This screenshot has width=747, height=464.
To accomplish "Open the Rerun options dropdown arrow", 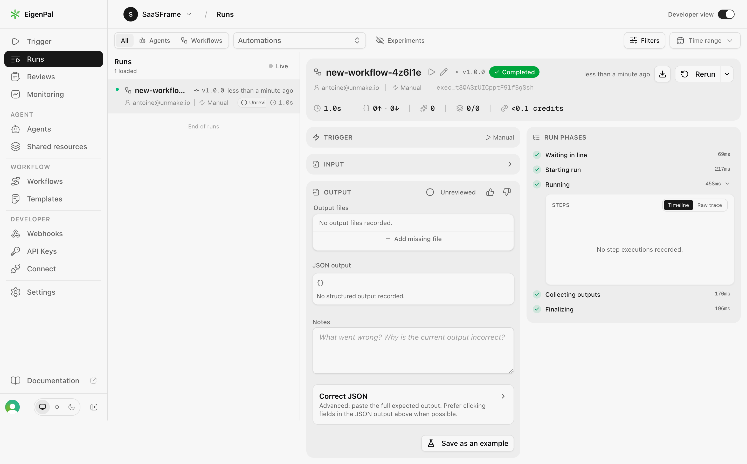I will 727,74.
